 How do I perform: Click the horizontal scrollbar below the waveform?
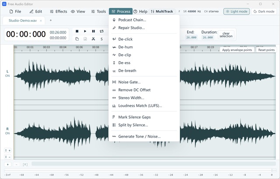[x=154, y=164]
